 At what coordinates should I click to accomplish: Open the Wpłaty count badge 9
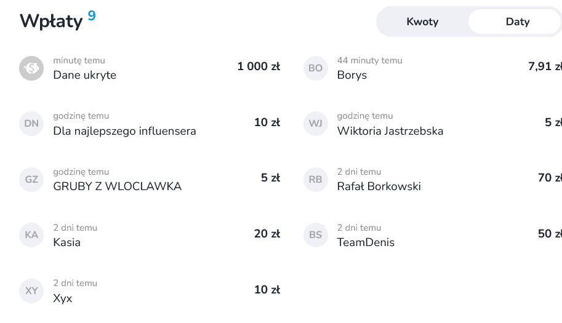point(92,15)
